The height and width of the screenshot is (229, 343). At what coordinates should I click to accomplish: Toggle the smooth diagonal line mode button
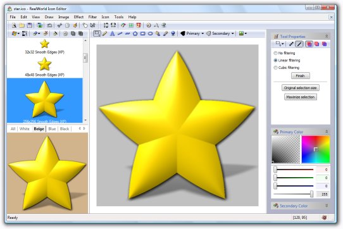(299, 44)
